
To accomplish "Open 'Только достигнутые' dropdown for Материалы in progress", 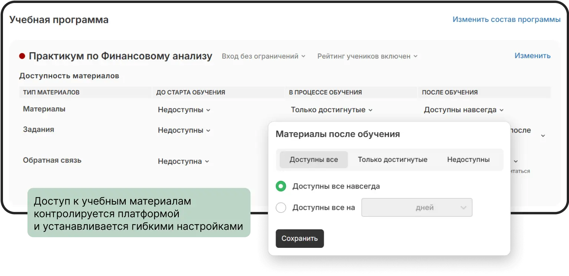I will (331, 110).
